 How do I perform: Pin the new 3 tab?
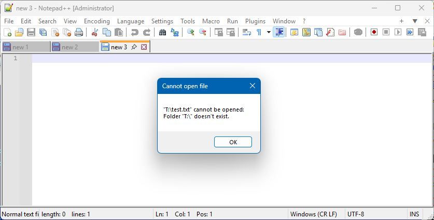click(134, 47)
